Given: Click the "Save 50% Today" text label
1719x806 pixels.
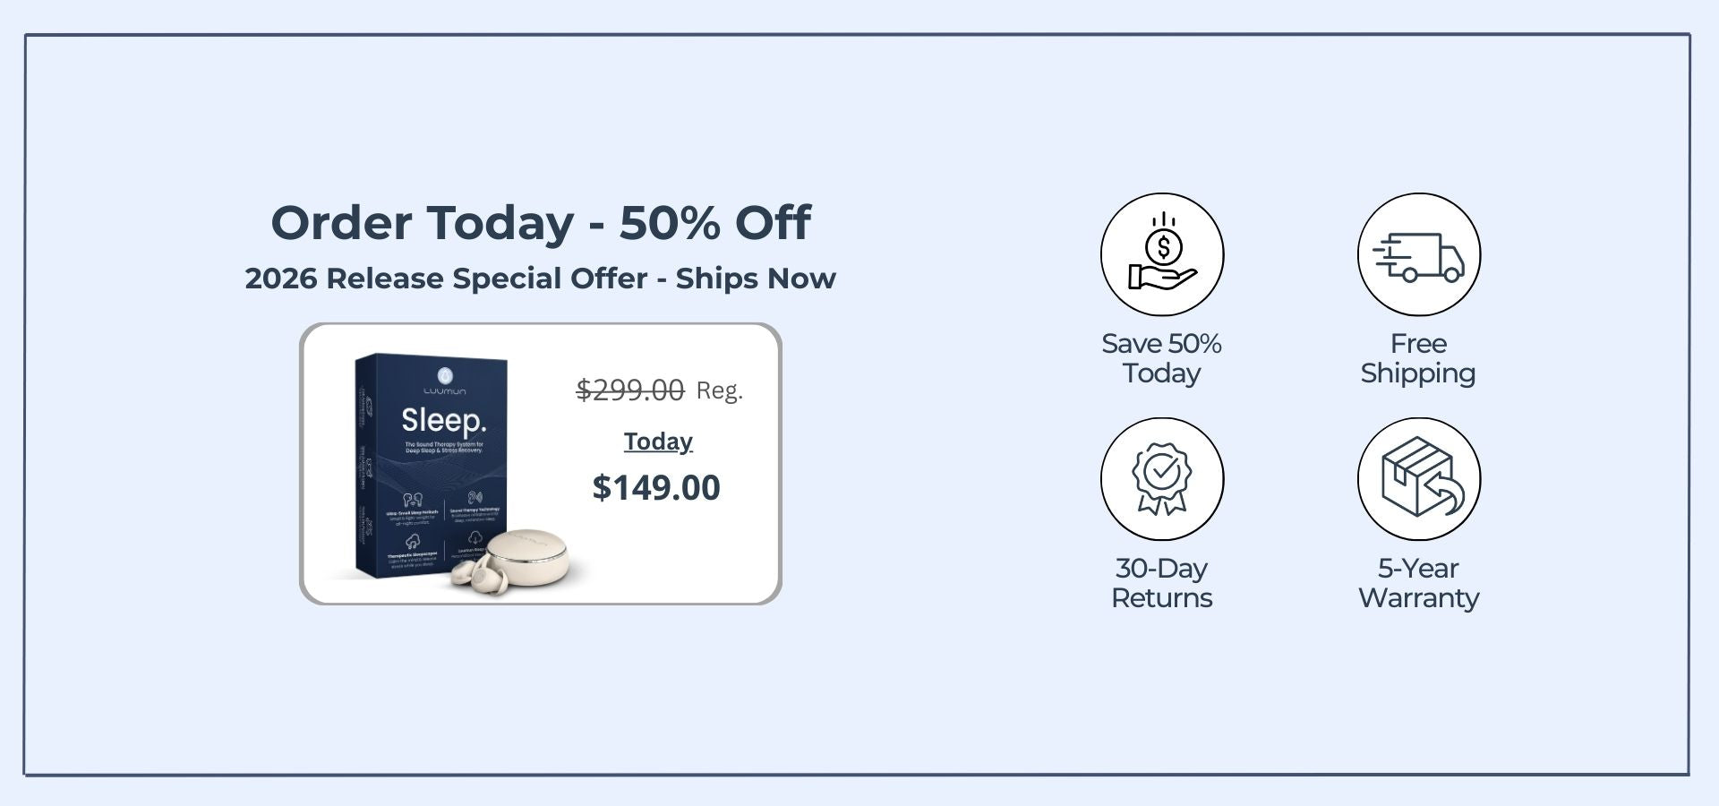Looking at the screenshot, I should [1161, 358].
